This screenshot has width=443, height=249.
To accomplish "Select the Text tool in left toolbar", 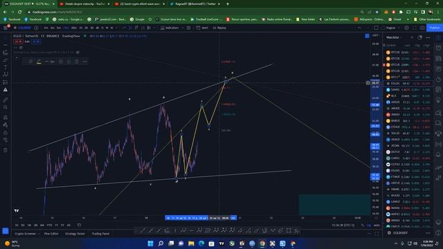I will tap(6, 67).
